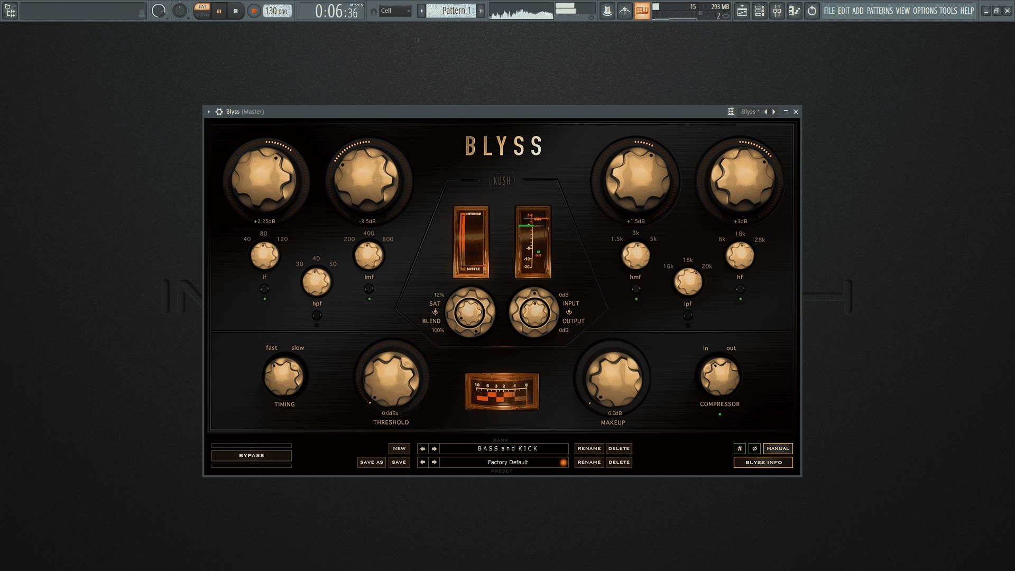Click the -3.5dB lmf gain knob

[367, 179]
